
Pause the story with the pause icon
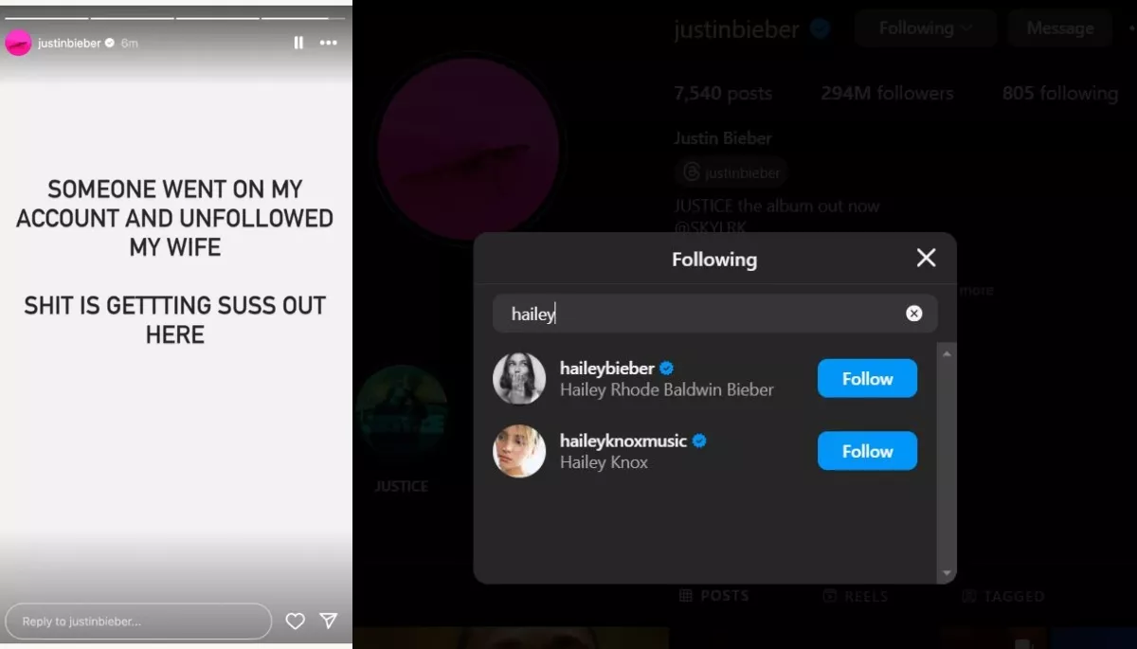(298, 43)
